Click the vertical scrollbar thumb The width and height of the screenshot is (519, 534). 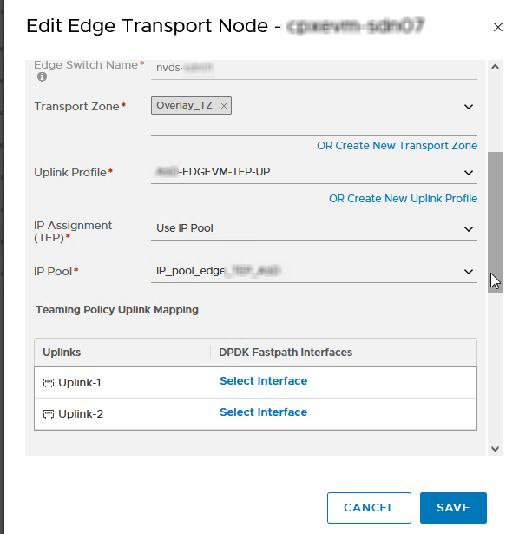click(496, 222)
